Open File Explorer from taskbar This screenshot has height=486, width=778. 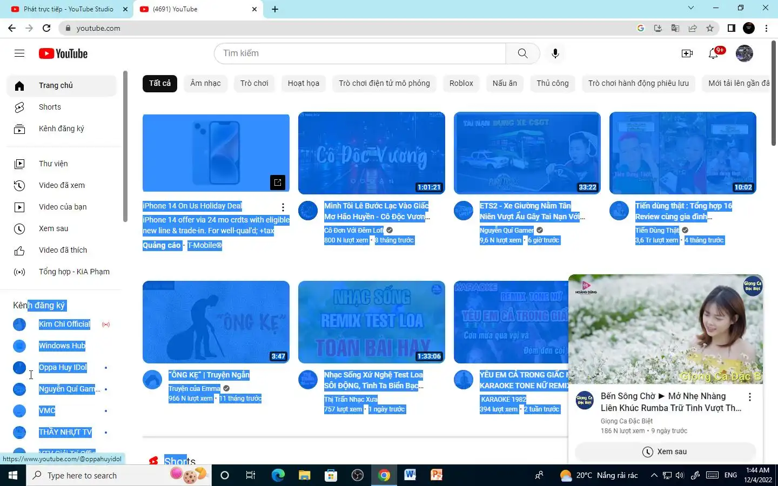(x=305, y=475)
